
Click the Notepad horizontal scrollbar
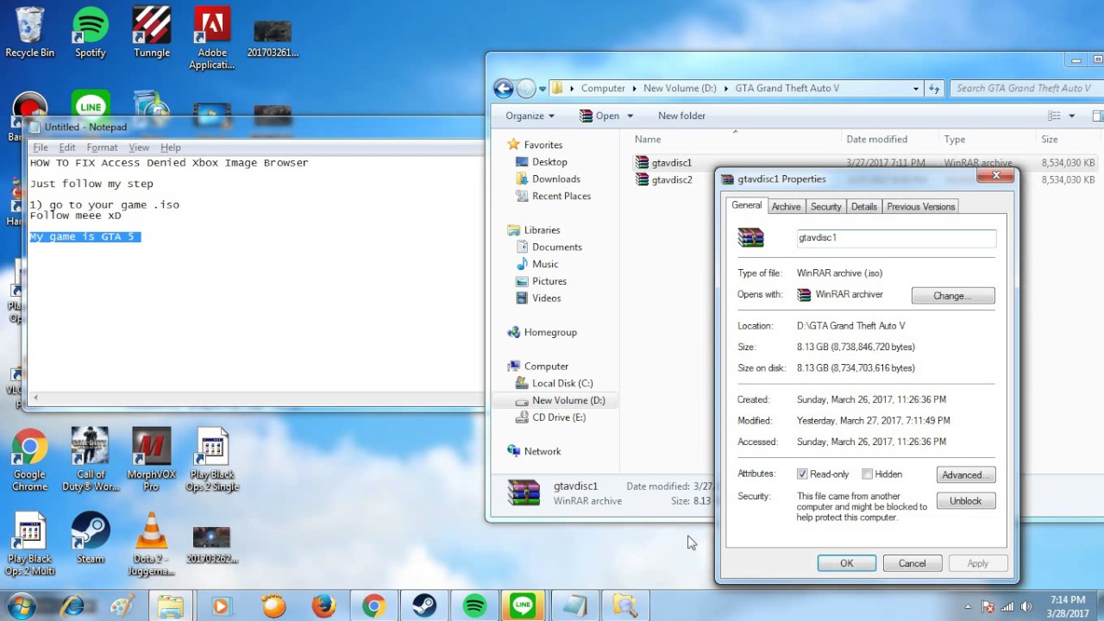(x=257, y=398)
